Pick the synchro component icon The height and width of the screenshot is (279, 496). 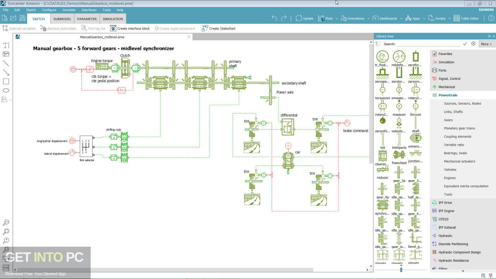382,205
